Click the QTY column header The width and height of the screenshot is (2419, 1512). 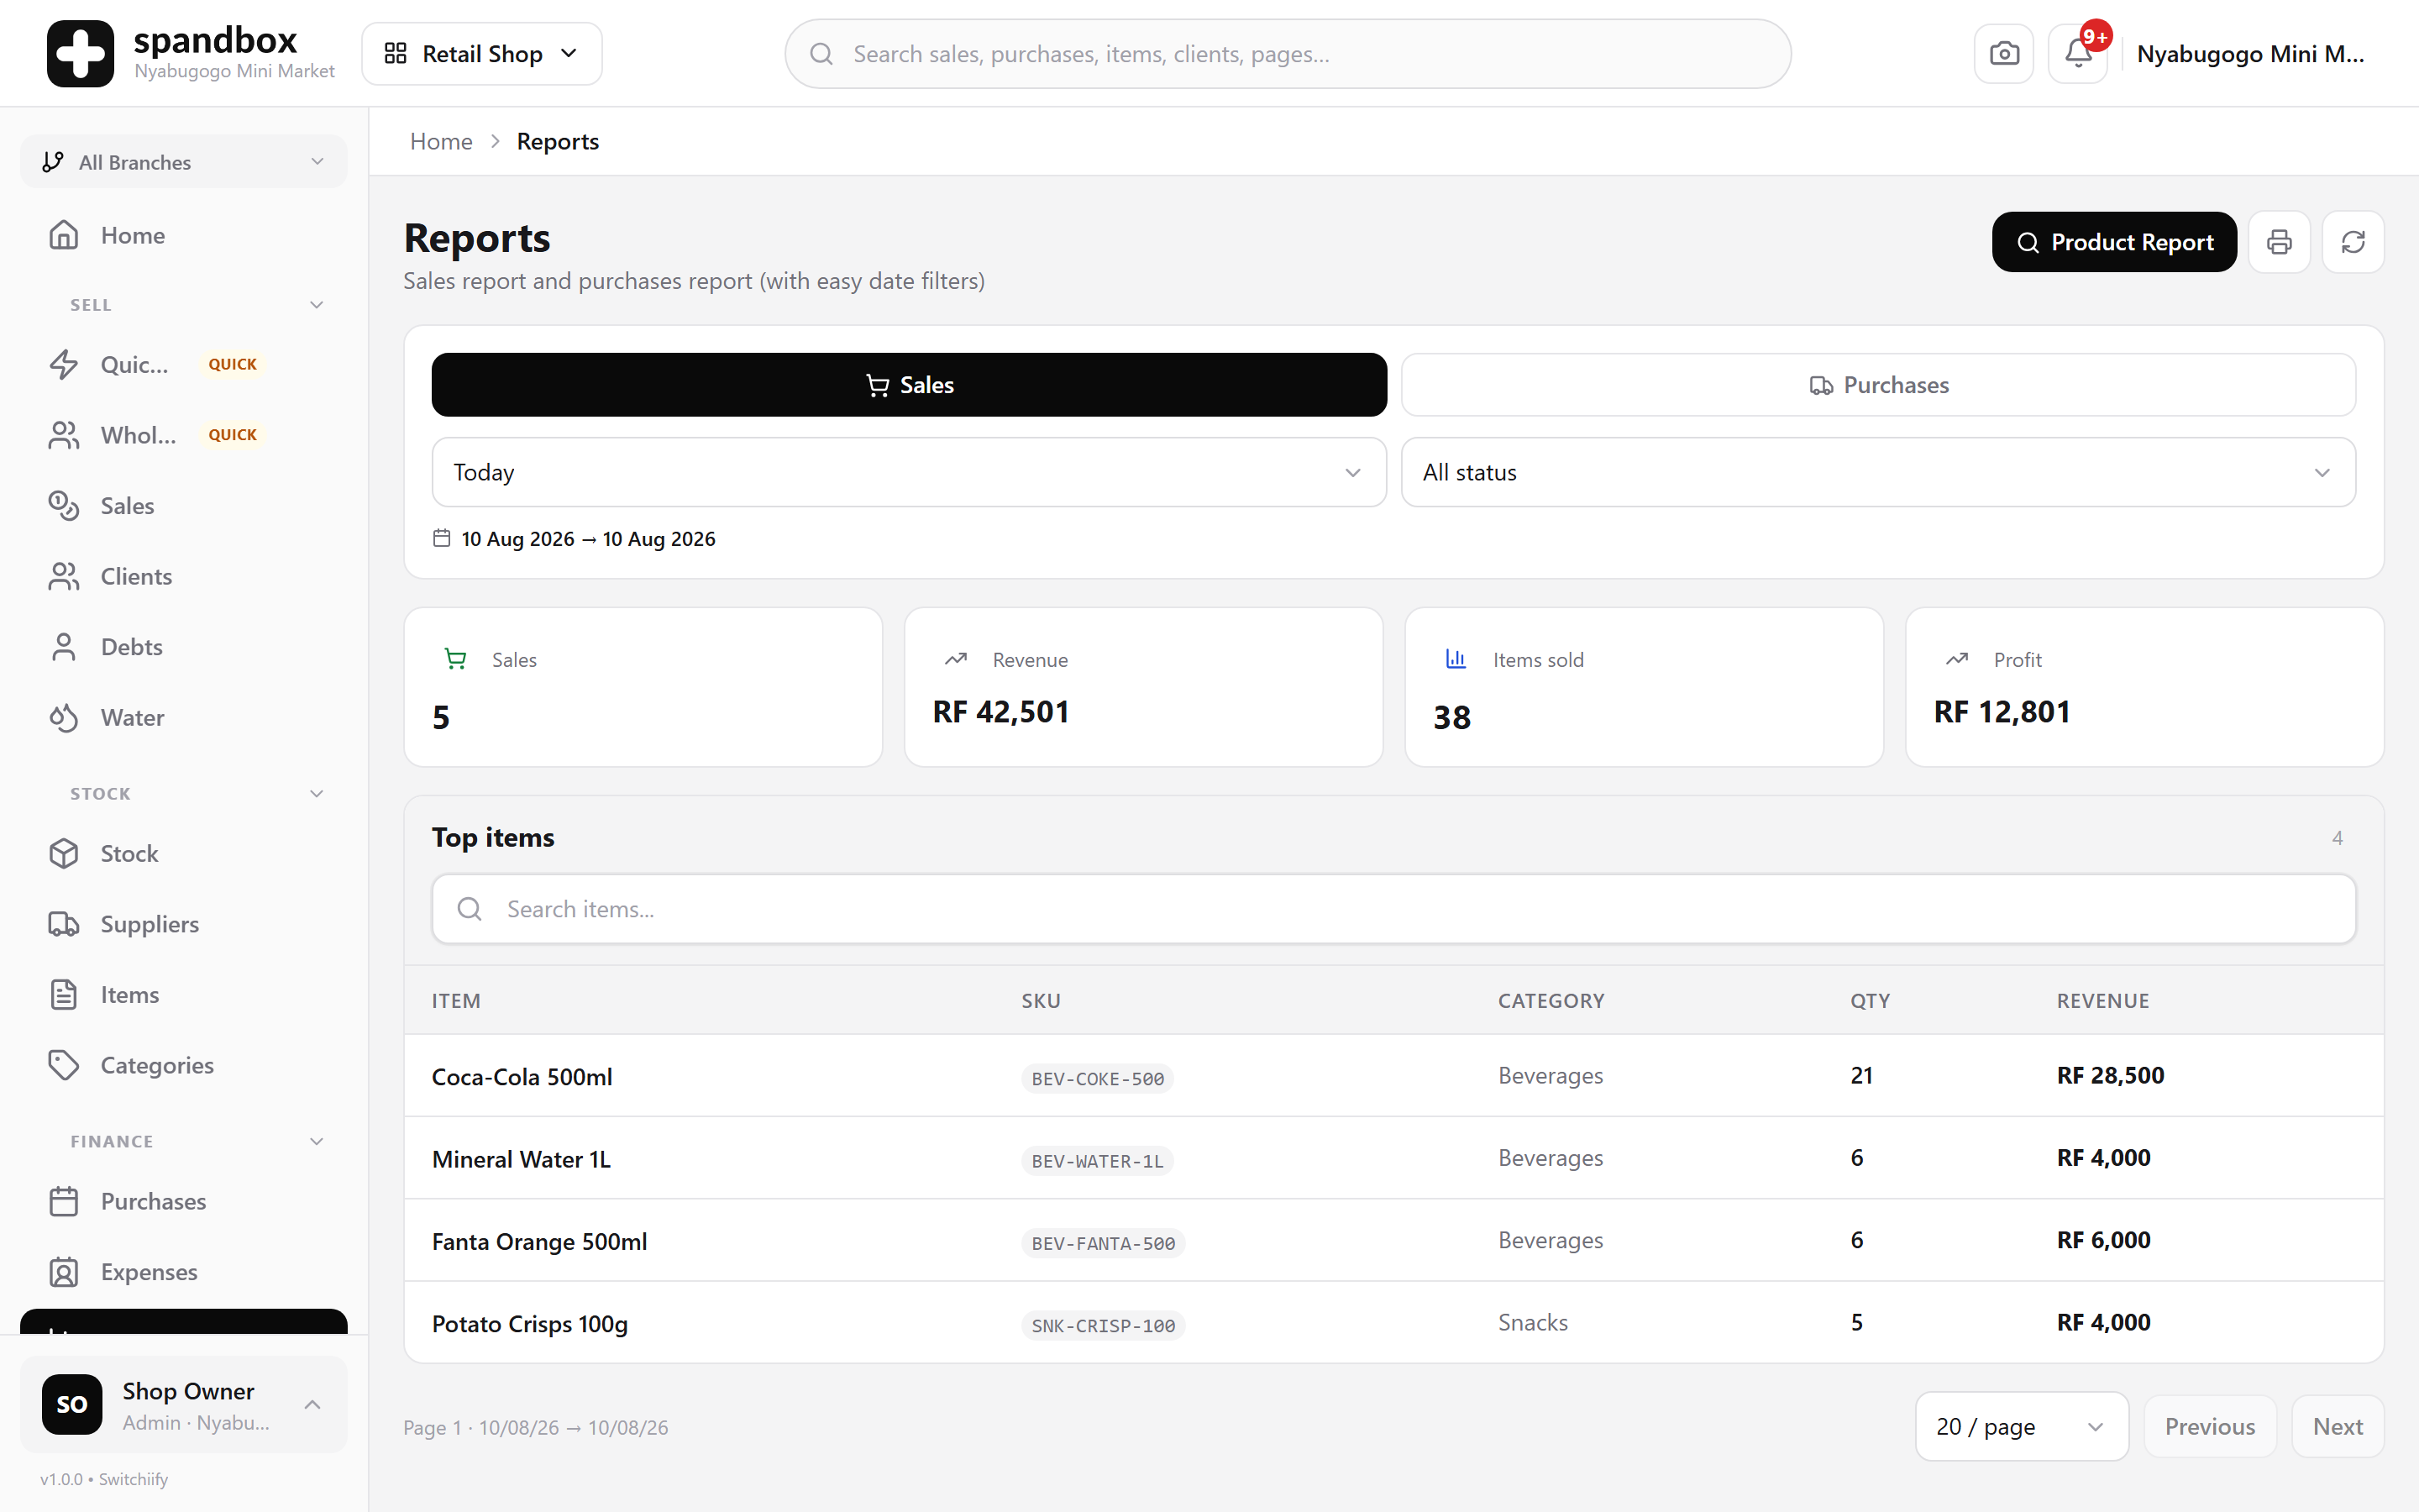pos(1869,1001)
